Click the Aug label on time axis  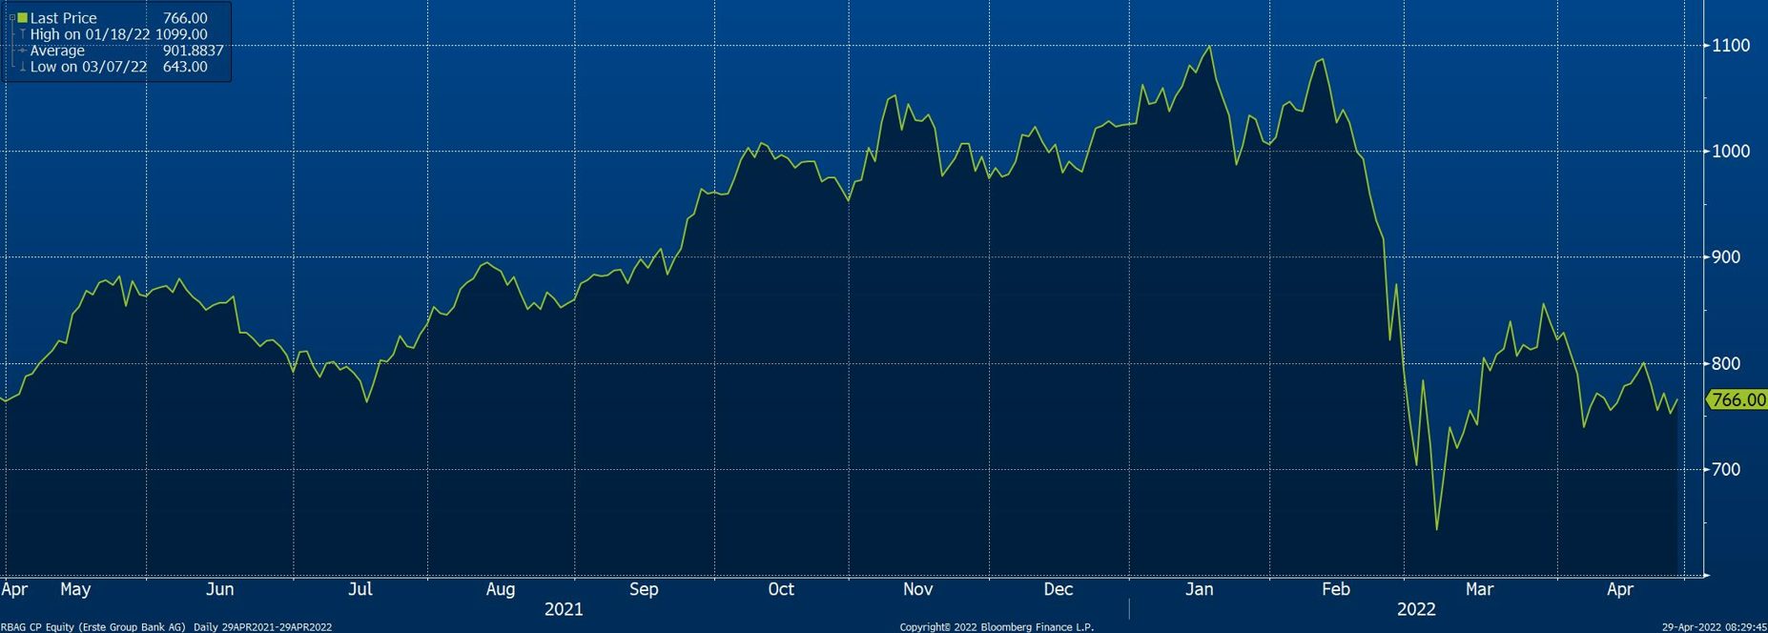coord(501,589)
